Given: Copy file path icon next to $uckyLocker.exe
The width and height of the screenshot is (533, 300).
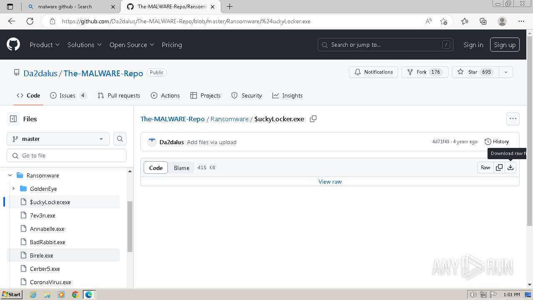Looking at the screenshot, I should pos(313,119).
